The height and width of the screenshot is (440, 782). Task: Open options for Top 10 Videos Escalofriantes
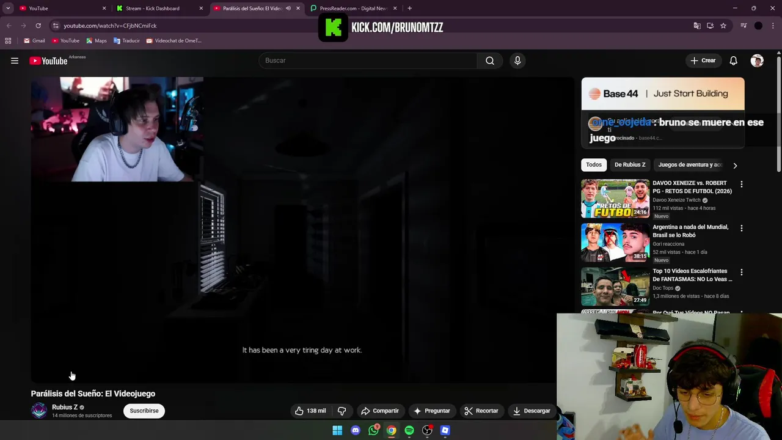(x=742, y=272)
